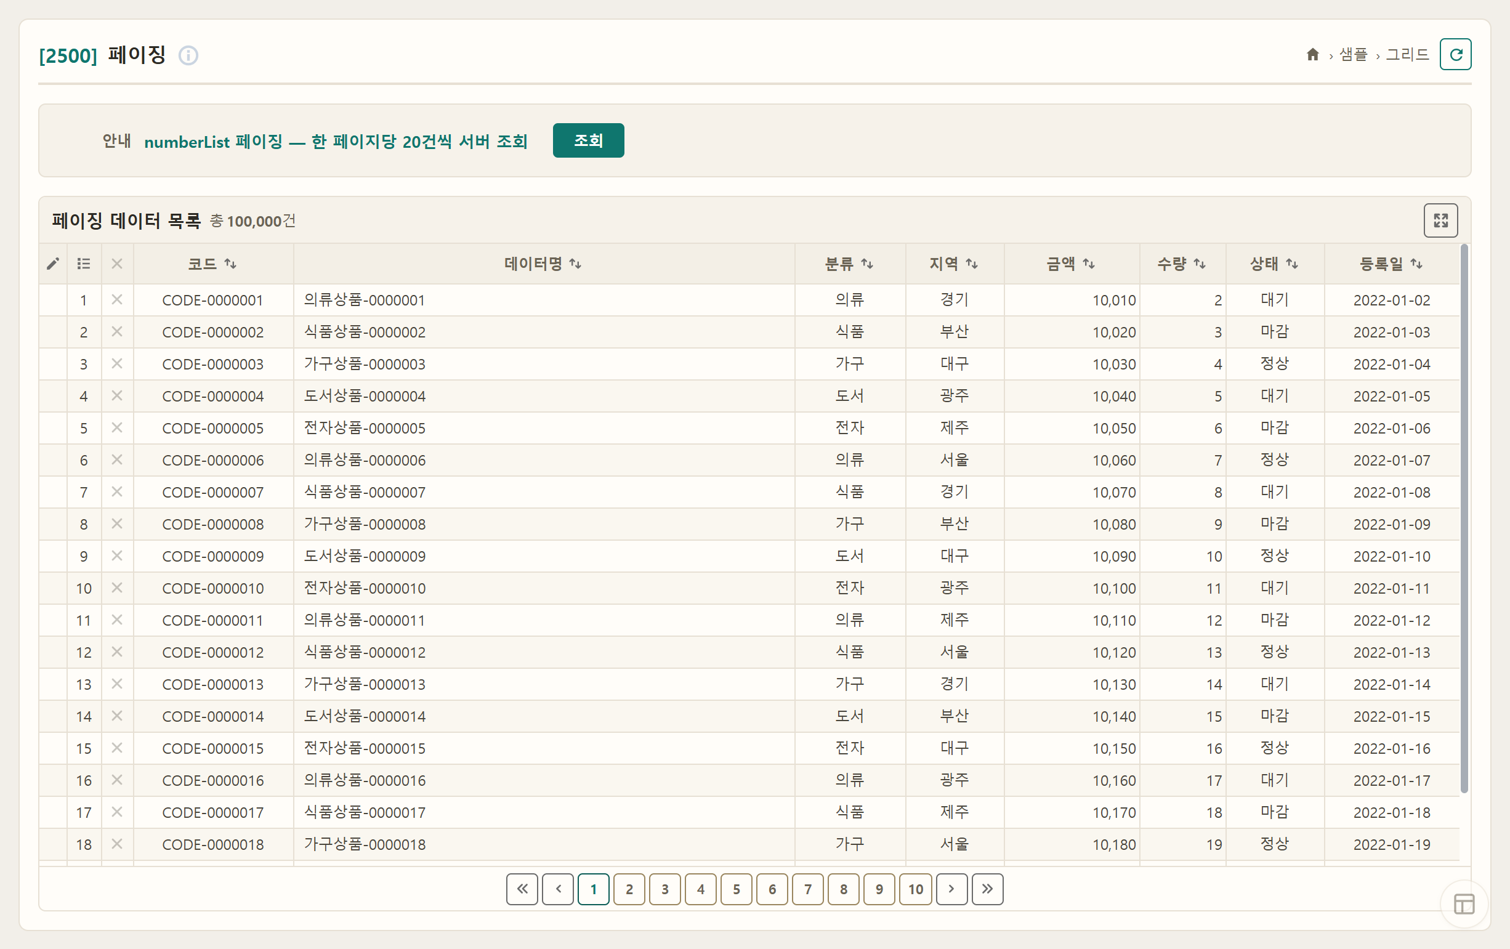
Task: Click amount cell 10,090
Action: (x=1071, y=555)
